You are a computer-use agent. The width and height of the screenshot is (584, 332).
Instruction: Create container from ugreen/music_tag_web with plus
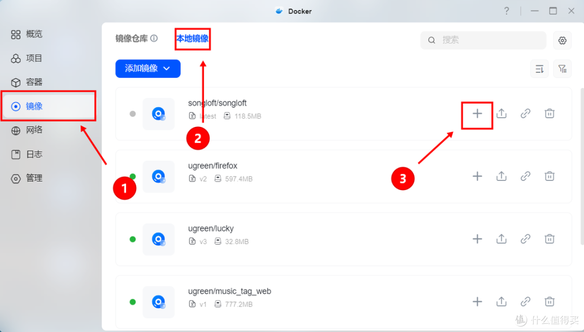point(477,302)
